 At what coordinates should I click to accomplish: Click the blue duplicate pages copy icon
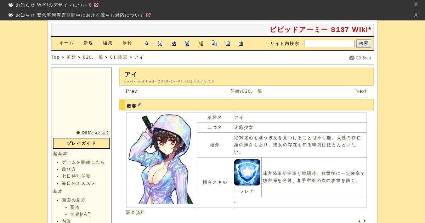214,43
